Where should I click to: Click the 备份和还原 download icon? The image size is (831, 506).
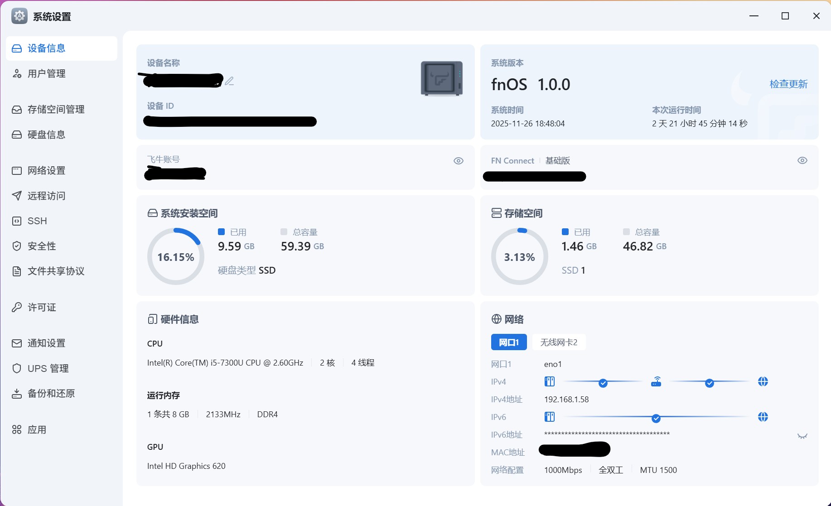17,394
